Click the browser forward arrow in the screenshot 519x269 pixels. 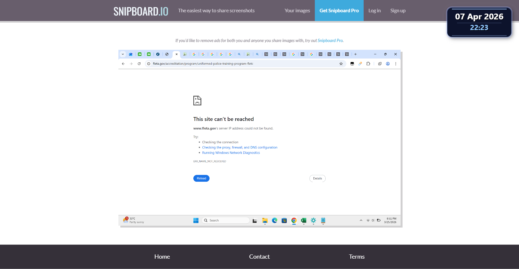click(x=131, y=64)
